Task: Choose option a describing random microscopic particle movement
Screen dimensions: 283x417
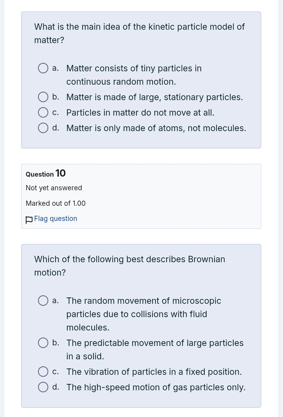Action: [x=43, y=300]
